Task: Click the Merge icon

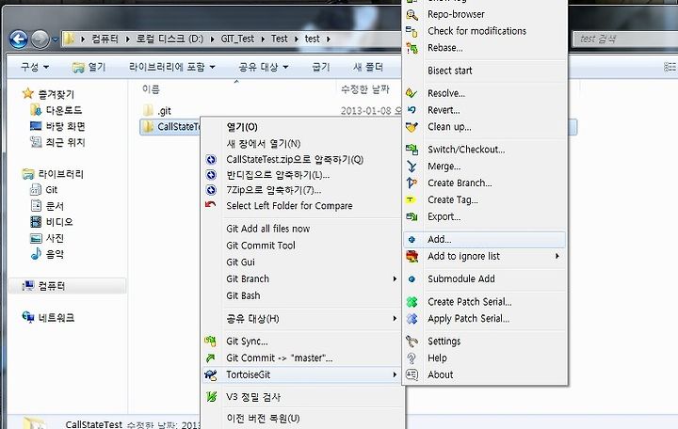Action: 412,167
